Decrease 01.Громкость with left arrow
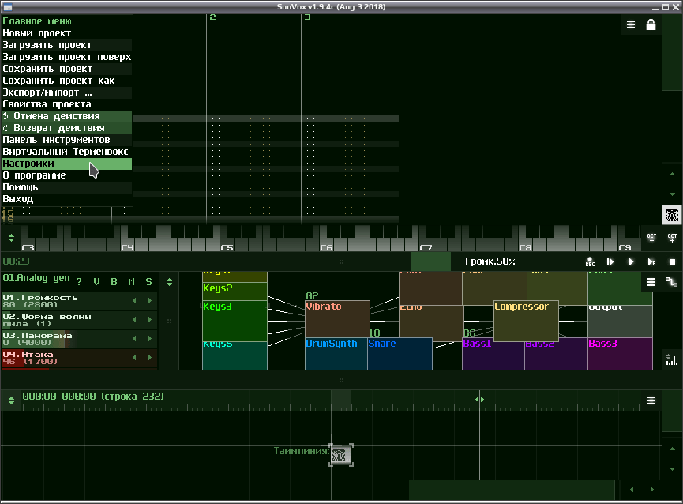683x504 pixels. (134, 300)
